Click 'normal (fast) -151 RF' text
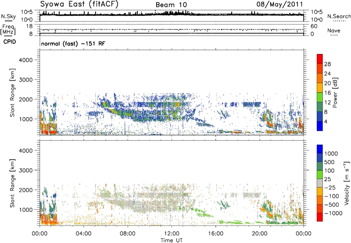 tap(73, 43)
